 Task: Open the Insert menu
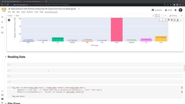click(23, 12)
